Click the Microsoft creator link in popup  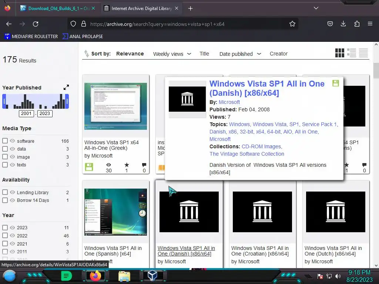(229, 102)
